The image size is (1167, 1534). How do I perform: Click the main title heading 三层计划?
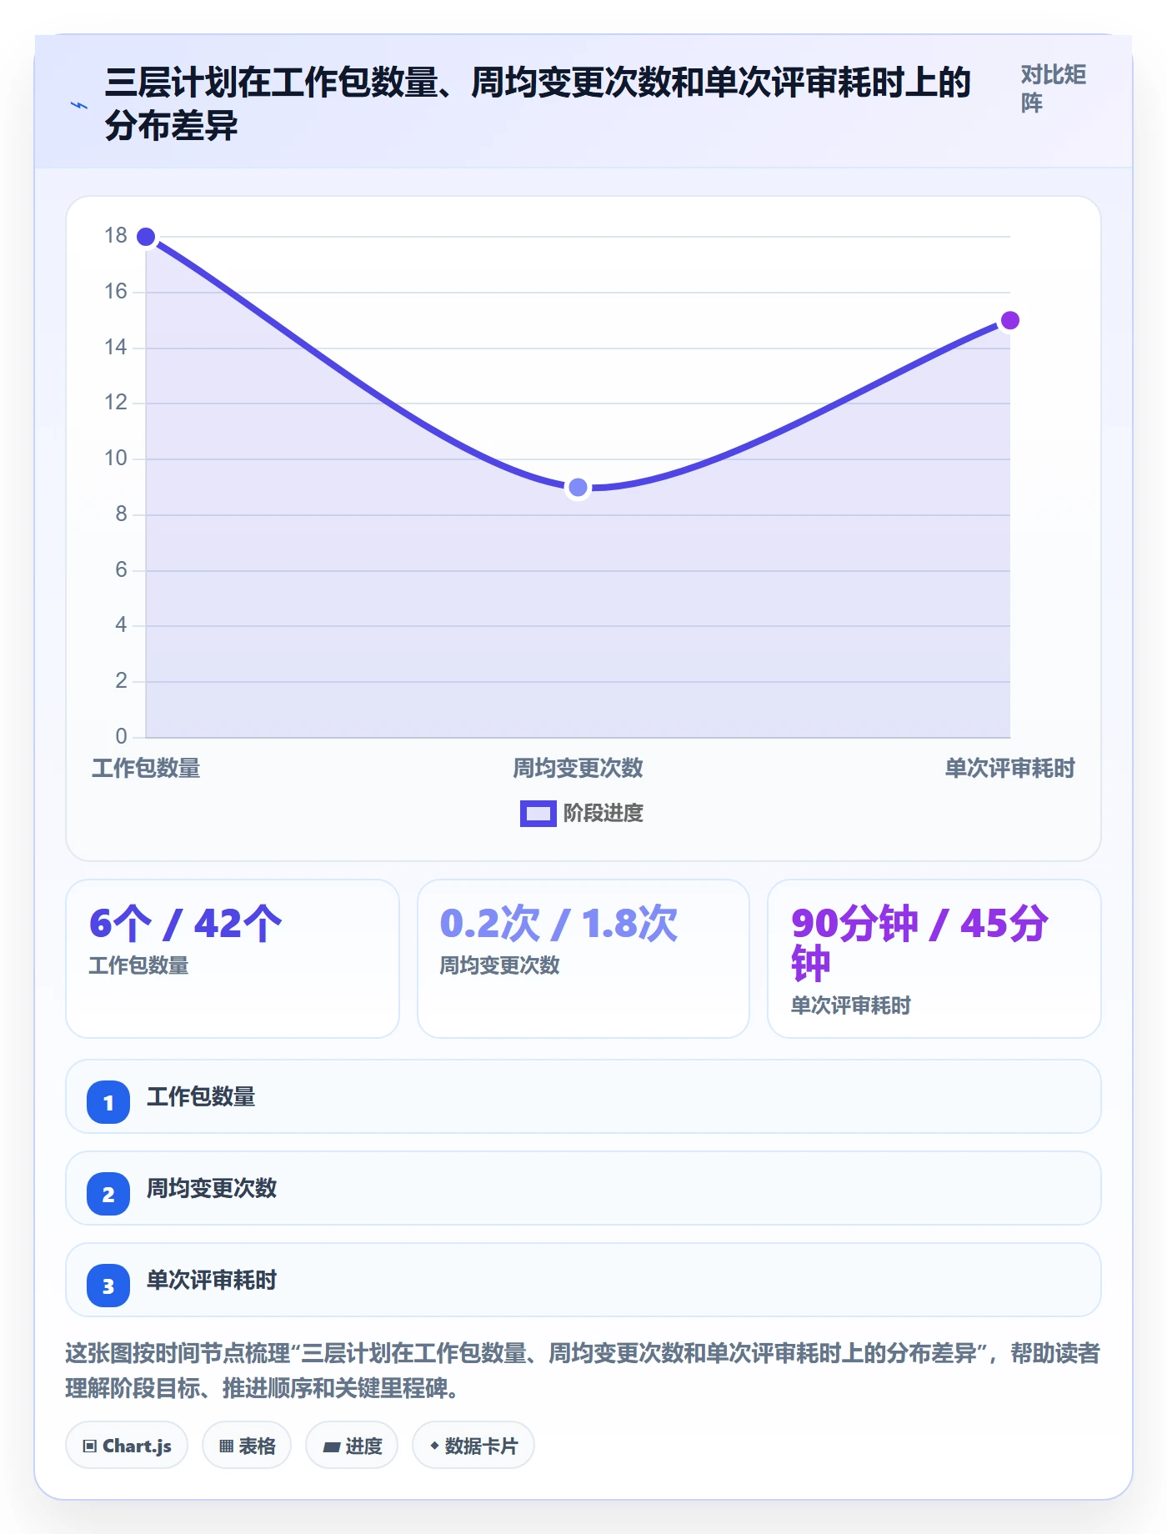click(x=538, y=103)
